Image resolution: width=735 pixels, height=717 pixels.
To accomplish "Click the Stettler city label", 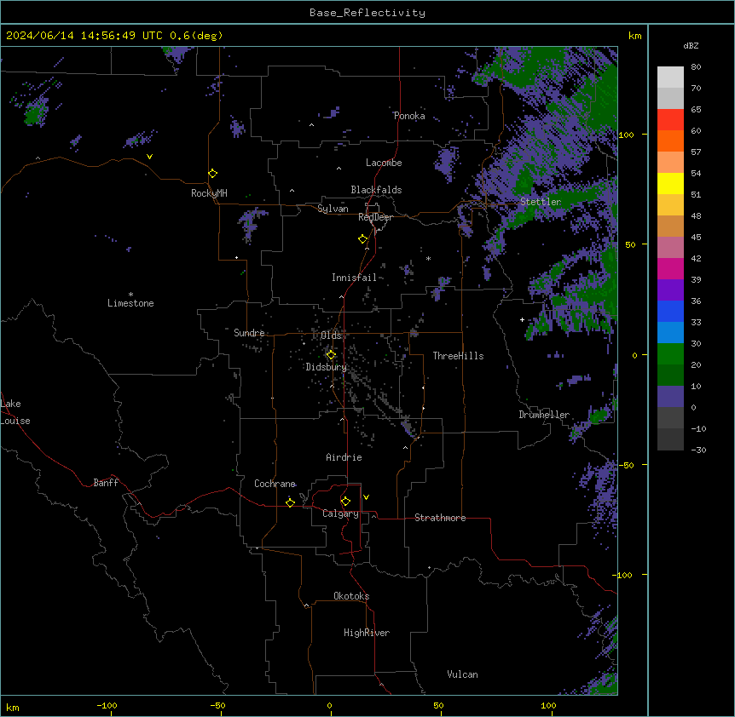I will click(541, 202).
